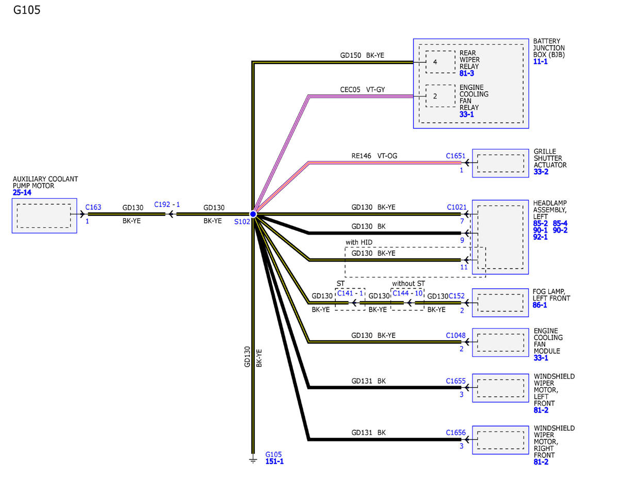Click the 81-3 Rear Wiper Relay link

[x=467, y=74]
